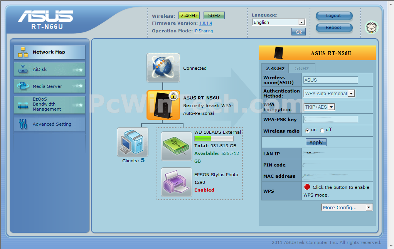394x249 pixels.
Task: Open firmware version 1.0.1.4 link
Action: pyautogui.click(x=205, y=24)
